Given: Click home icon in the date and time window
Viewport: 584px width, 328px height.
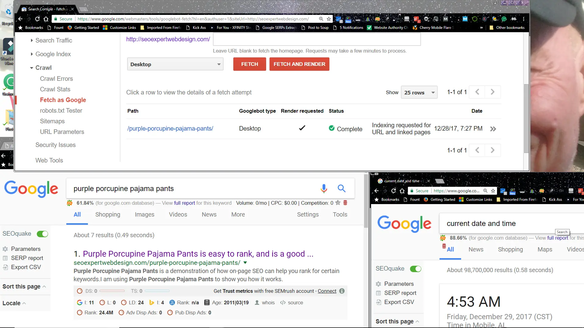Looking at the screenshot, I should [402, 191].
